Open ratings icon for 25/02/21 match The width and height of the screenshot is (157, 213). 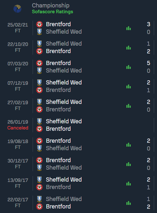129,28
